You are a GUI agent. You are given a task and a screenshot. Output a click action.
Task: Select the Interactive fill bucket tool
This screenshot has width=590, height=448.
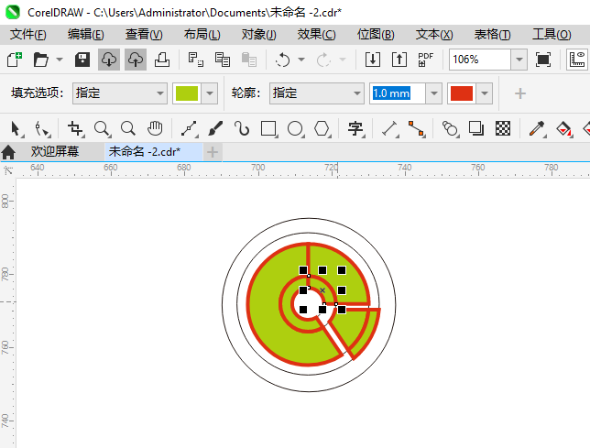[x=563, y=128]
